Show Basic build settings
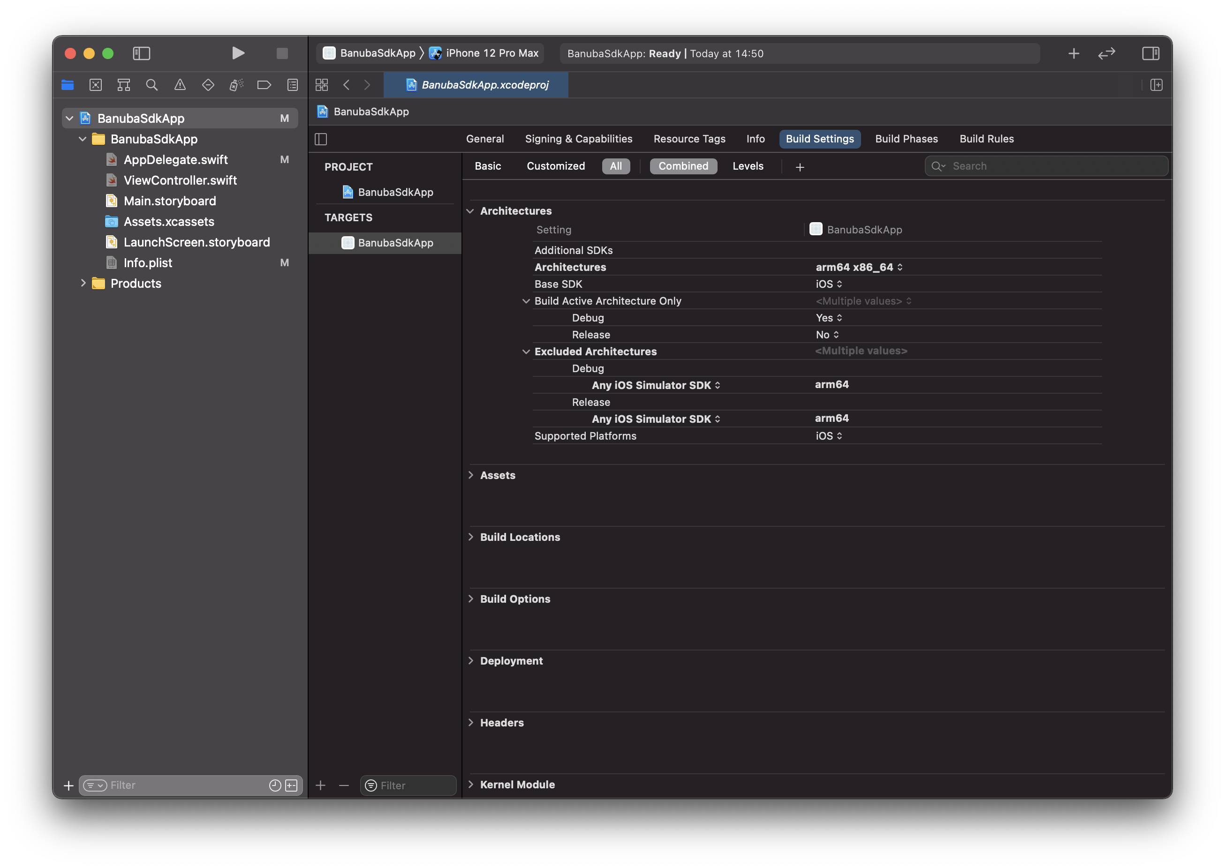The height and width of the screenshot is (868, 1225). click(x=488, y=166)
